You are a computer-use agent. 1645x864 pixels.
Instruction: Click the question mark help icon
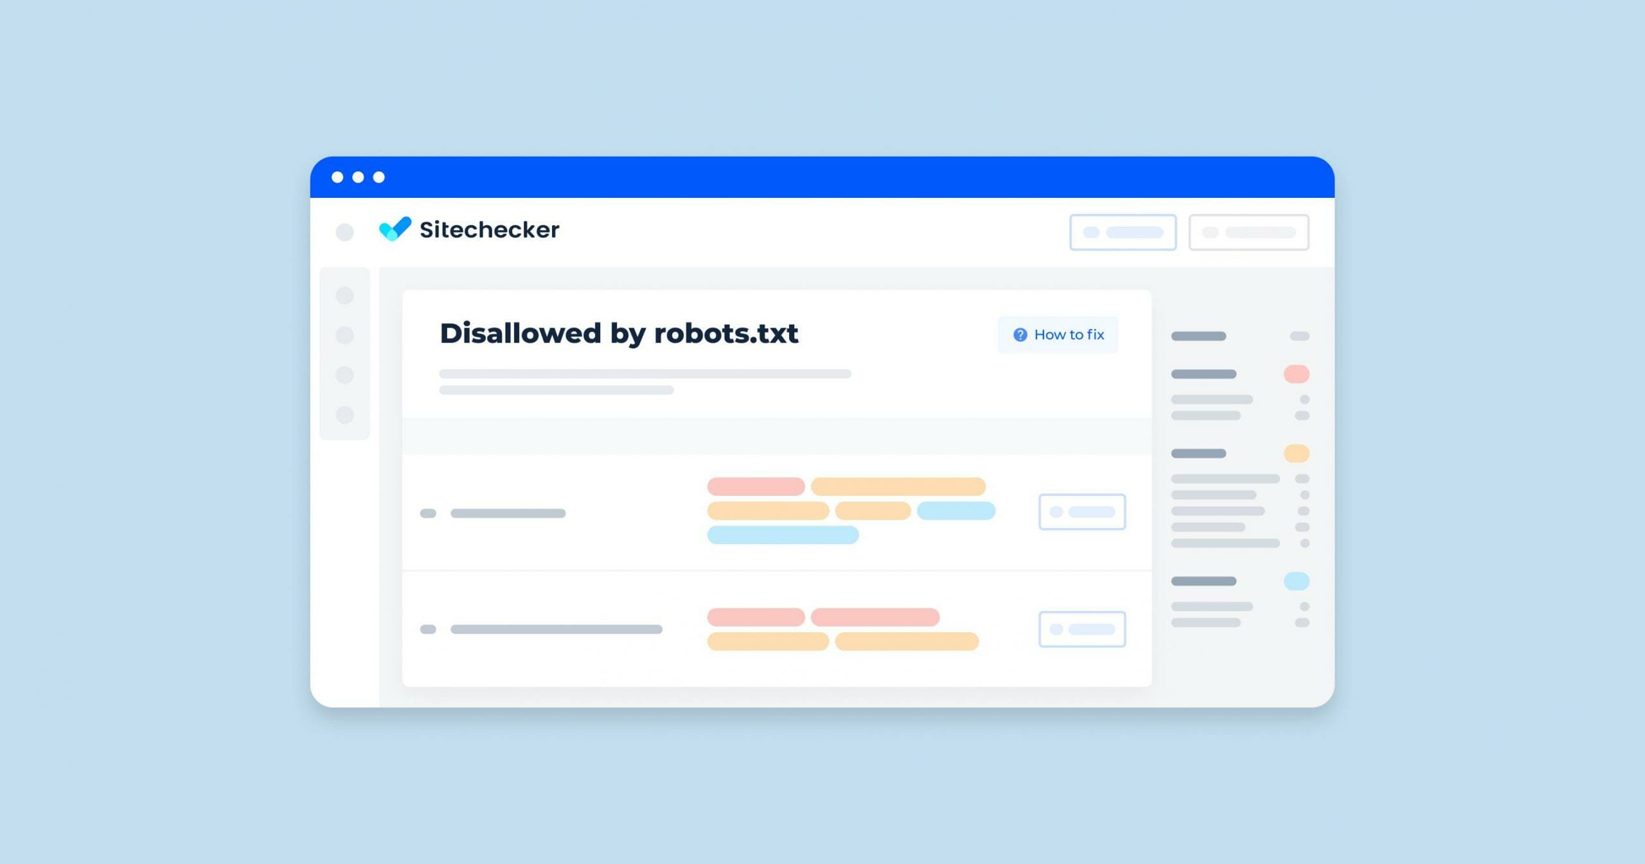click(1003, 333)
